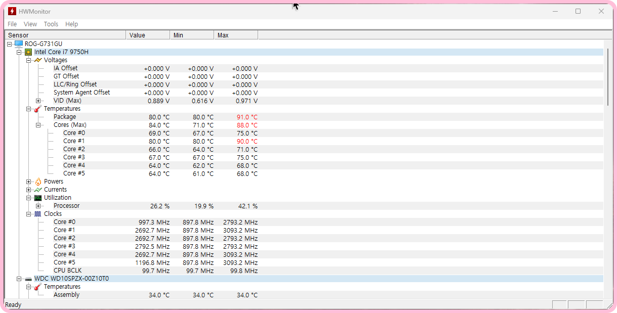Collapse the Utilization group
This screenshot has width=617, height=313.
(x=29, y=198)
